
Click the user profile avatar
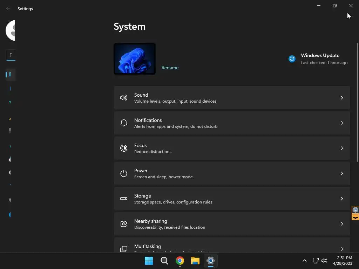click(x=10, y=30)
